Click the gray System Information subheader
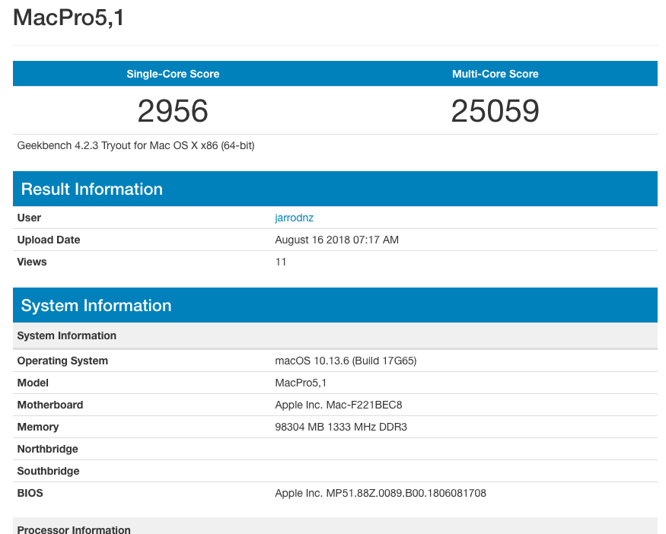 [335, 335]
